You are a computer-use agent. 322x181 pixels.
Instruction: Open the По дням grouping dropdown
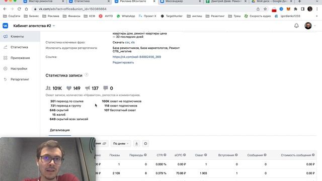click(x=121, y=144)
